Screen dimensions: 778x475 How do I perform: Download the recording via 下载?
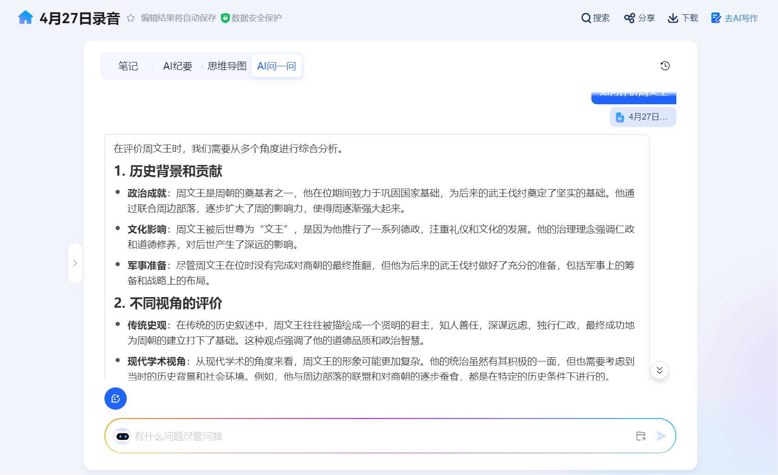pos(683,18)
